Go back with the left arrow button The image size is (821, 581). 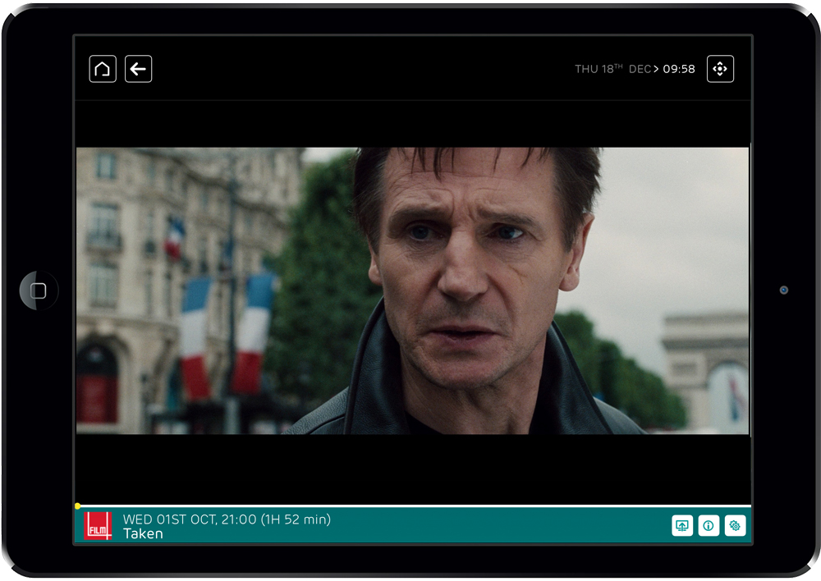138,69
